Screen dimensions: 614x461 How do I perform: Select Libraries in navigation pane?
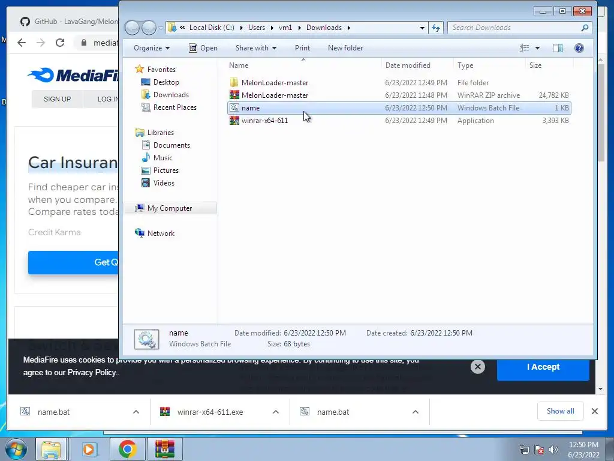pyautogui.click(x=161, y=133)
